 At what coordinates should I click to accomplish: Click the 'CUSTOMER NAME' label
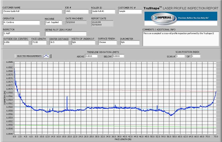[11, 8]
